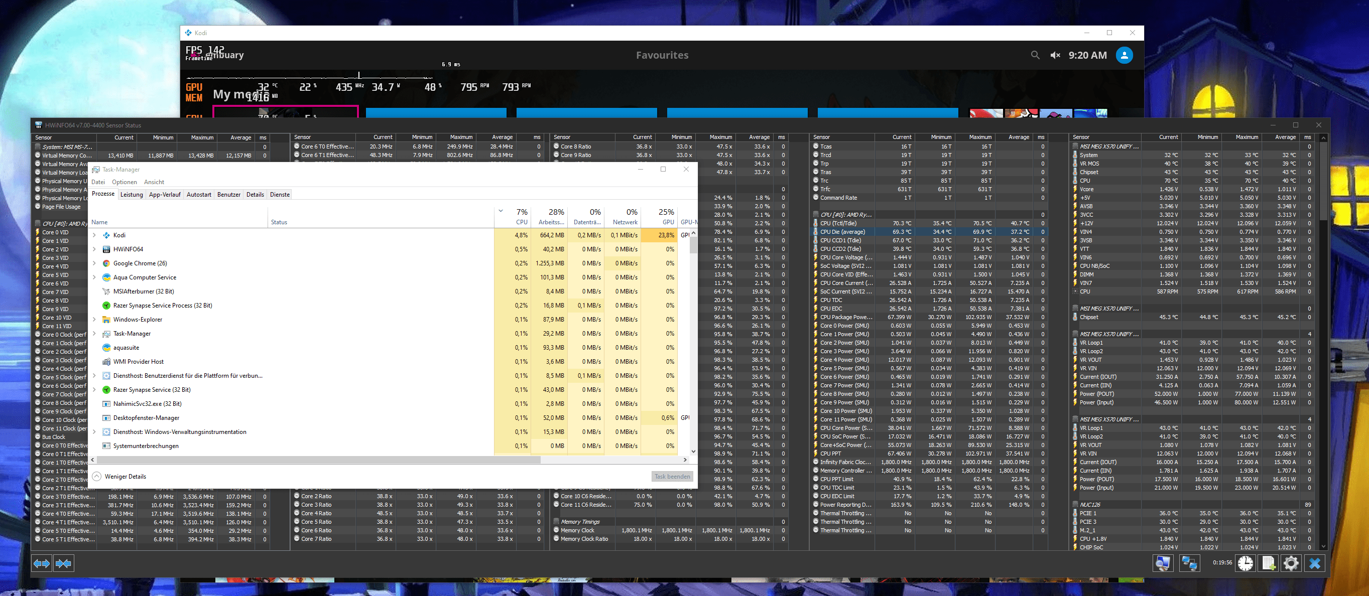1369x596 pixels.
Task: Select 'Bus Clock' sensor row in HWiNFO
Action: pyautogui.click(x=61, y=437)
